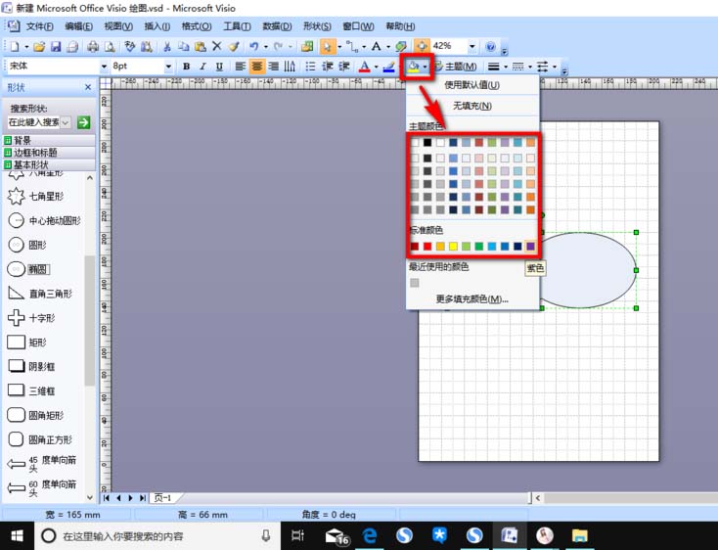This screenshot has width=718, height=550.
Task: Click the 页-1 page tab
Action: [x=163, y=498]
